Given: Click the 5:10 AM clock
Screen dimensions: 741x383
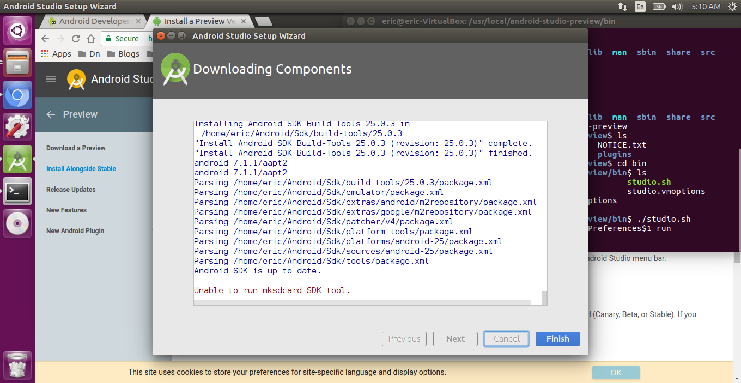Looking at the screenshot, I should (x=706, y=7).
